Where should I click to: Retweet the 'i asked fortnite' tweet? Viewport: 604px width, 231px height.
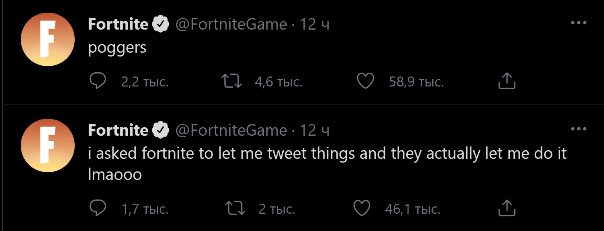[235, 208]
